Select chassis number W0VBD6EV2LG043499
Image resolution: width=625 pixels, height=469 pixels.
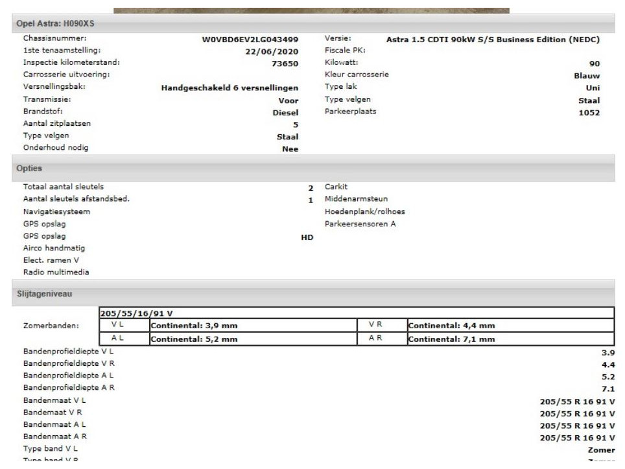click(x=250, y=40)
